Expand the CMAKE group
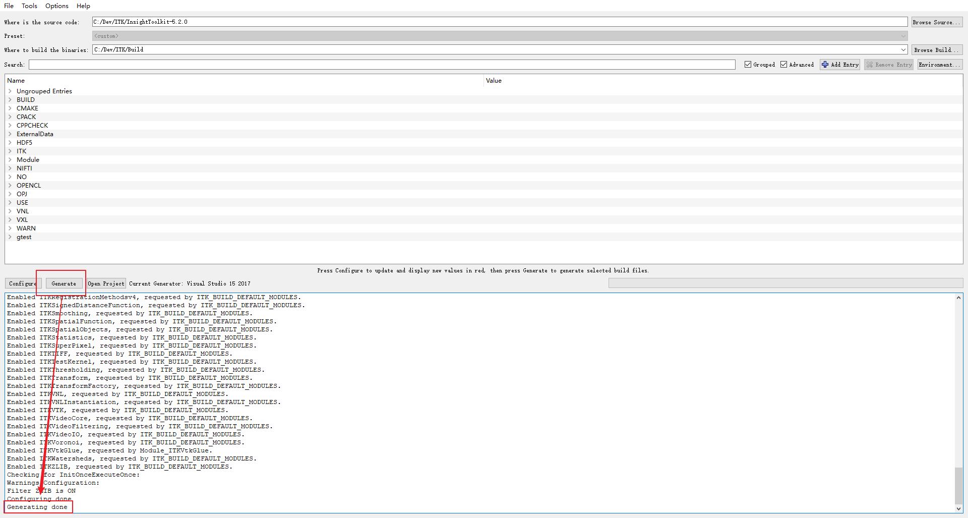968x518 pixels. click(10, 108)
